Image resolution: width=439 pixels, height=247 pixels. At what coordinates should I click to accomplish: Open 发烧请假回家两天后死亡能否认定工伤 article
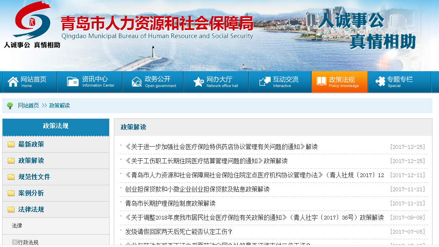point(179,232)
